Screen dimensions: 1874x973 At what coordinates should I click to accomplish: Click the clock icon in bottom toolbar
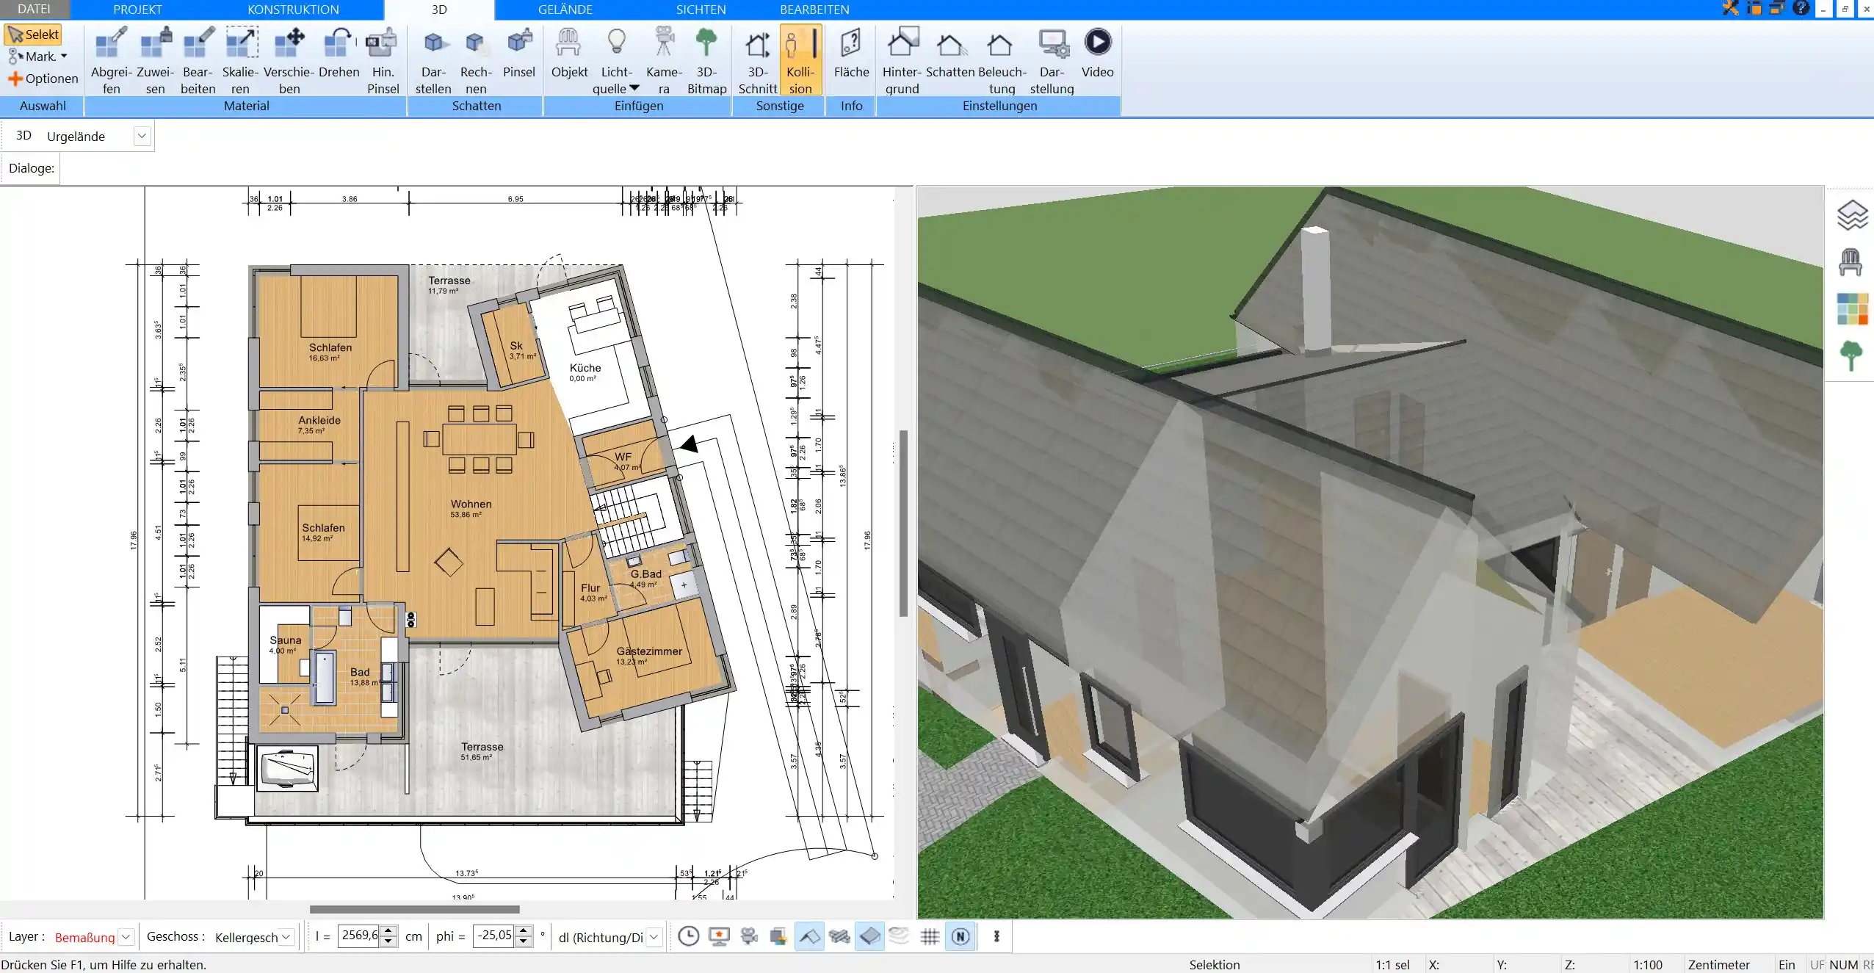point(688,936)
